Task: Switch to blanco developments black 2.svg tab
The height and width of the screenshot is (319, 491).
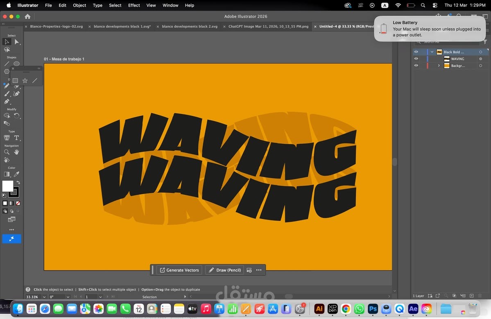Action: (x=190, y=26)
